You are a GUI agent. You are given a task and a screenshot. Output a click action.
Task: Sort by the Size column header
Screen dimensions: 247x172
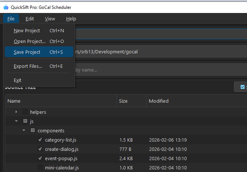pos(123,101)
